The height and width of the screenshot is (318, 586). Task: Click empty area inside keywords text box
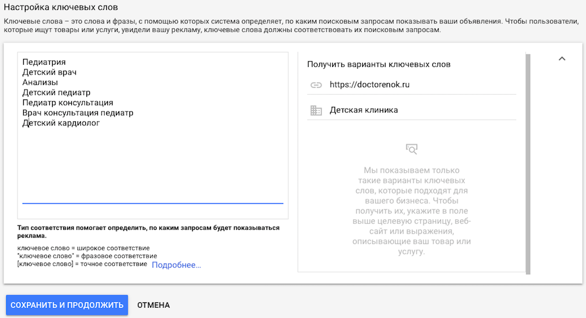[153, 164]
